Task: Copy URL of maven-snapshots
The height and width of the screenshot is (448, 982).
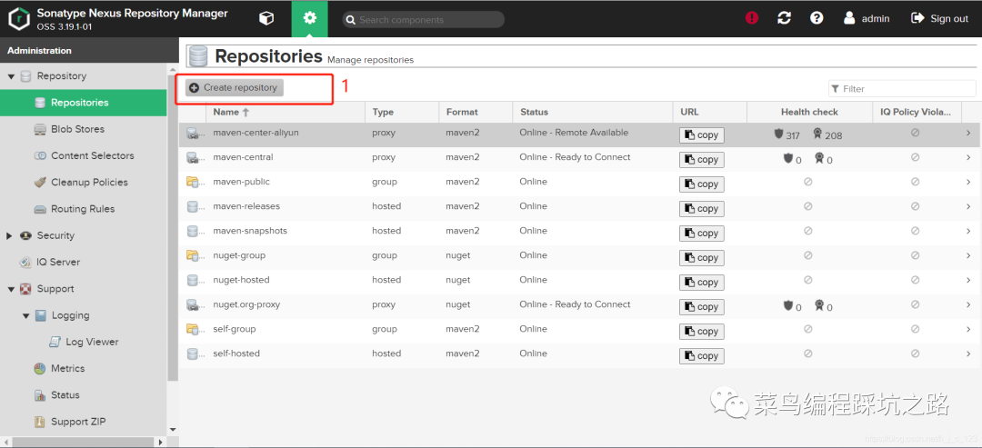Action: 701,234
